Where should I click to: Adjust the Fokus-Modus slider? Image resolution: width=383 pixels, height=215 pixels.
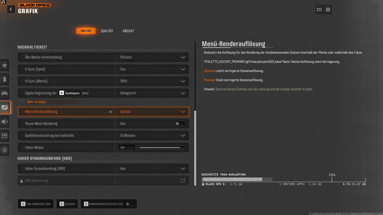(162, 148)
